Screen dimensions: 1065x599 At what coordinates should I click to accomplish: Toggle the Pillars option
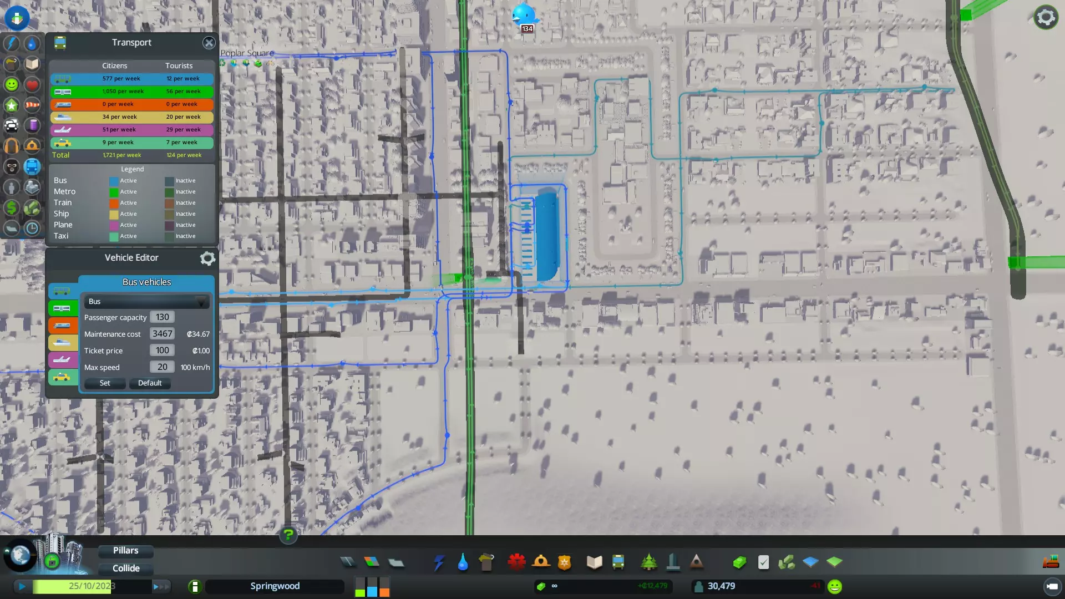coord(126,550)
